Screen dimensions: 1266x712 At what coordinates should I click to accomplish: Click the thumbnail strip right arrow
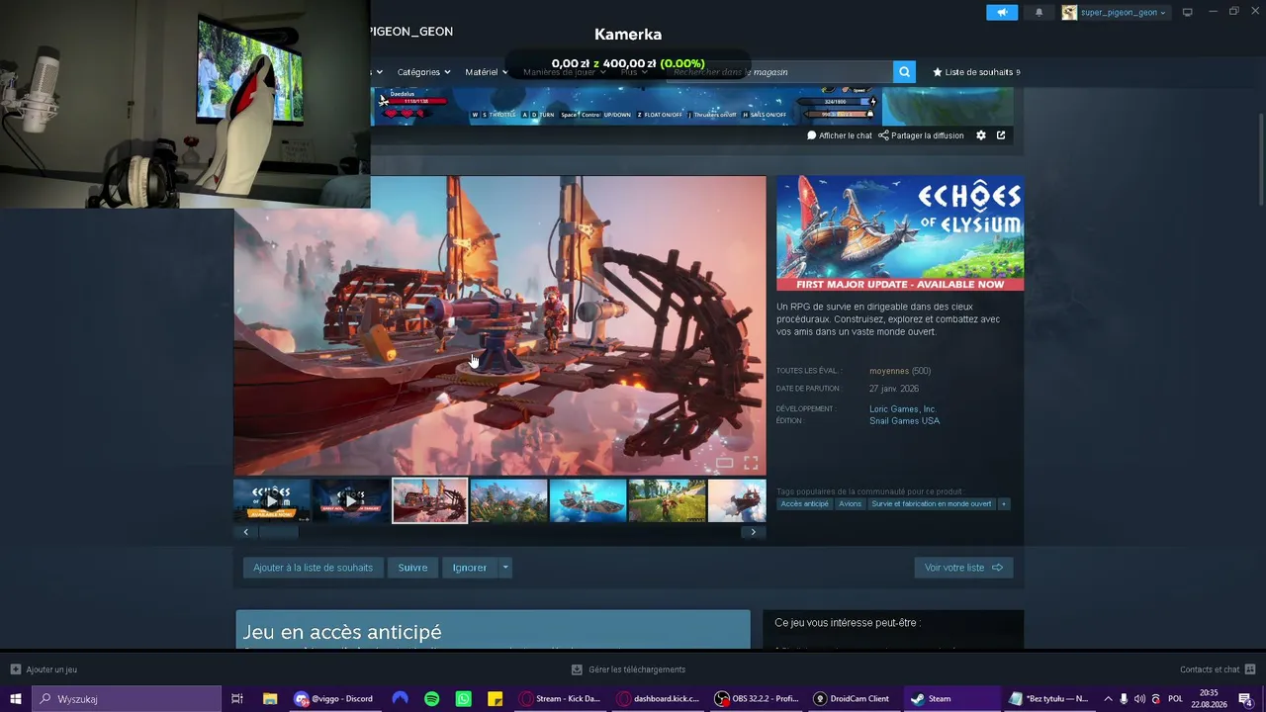click(x=753, y=532)
